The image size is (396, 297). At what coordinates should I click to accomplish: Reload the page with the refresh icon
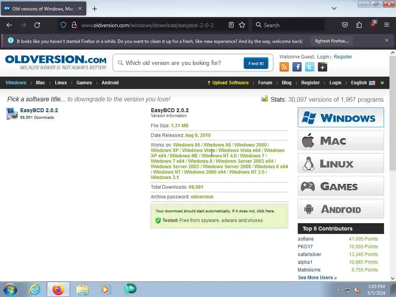tap(37, 25)
